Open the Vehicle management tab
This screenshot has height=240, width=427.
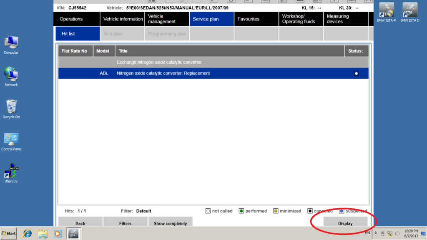coord(167,19)
